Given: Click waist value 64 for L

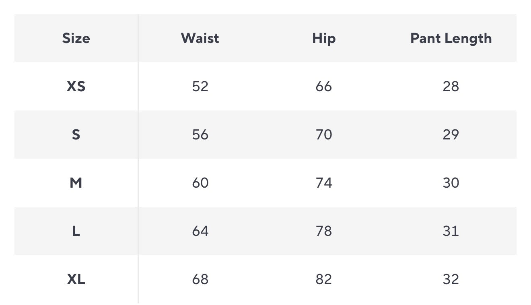Looking at the screenshot, I should 200,231.
